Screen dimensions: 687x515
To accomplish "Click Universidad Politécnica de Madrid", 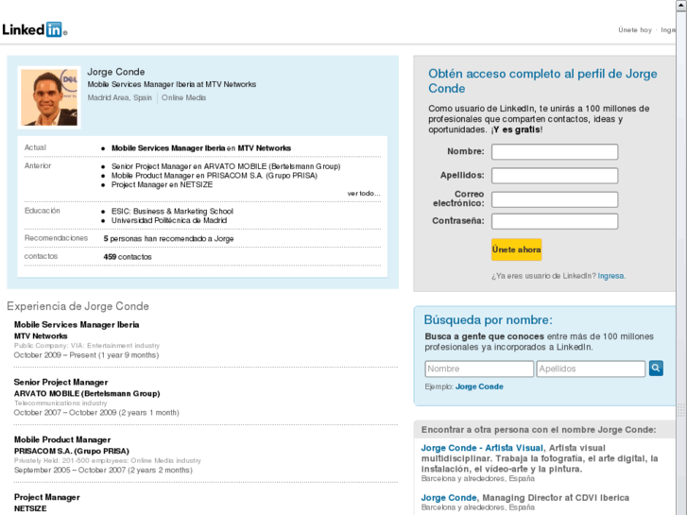I will 169,220.
